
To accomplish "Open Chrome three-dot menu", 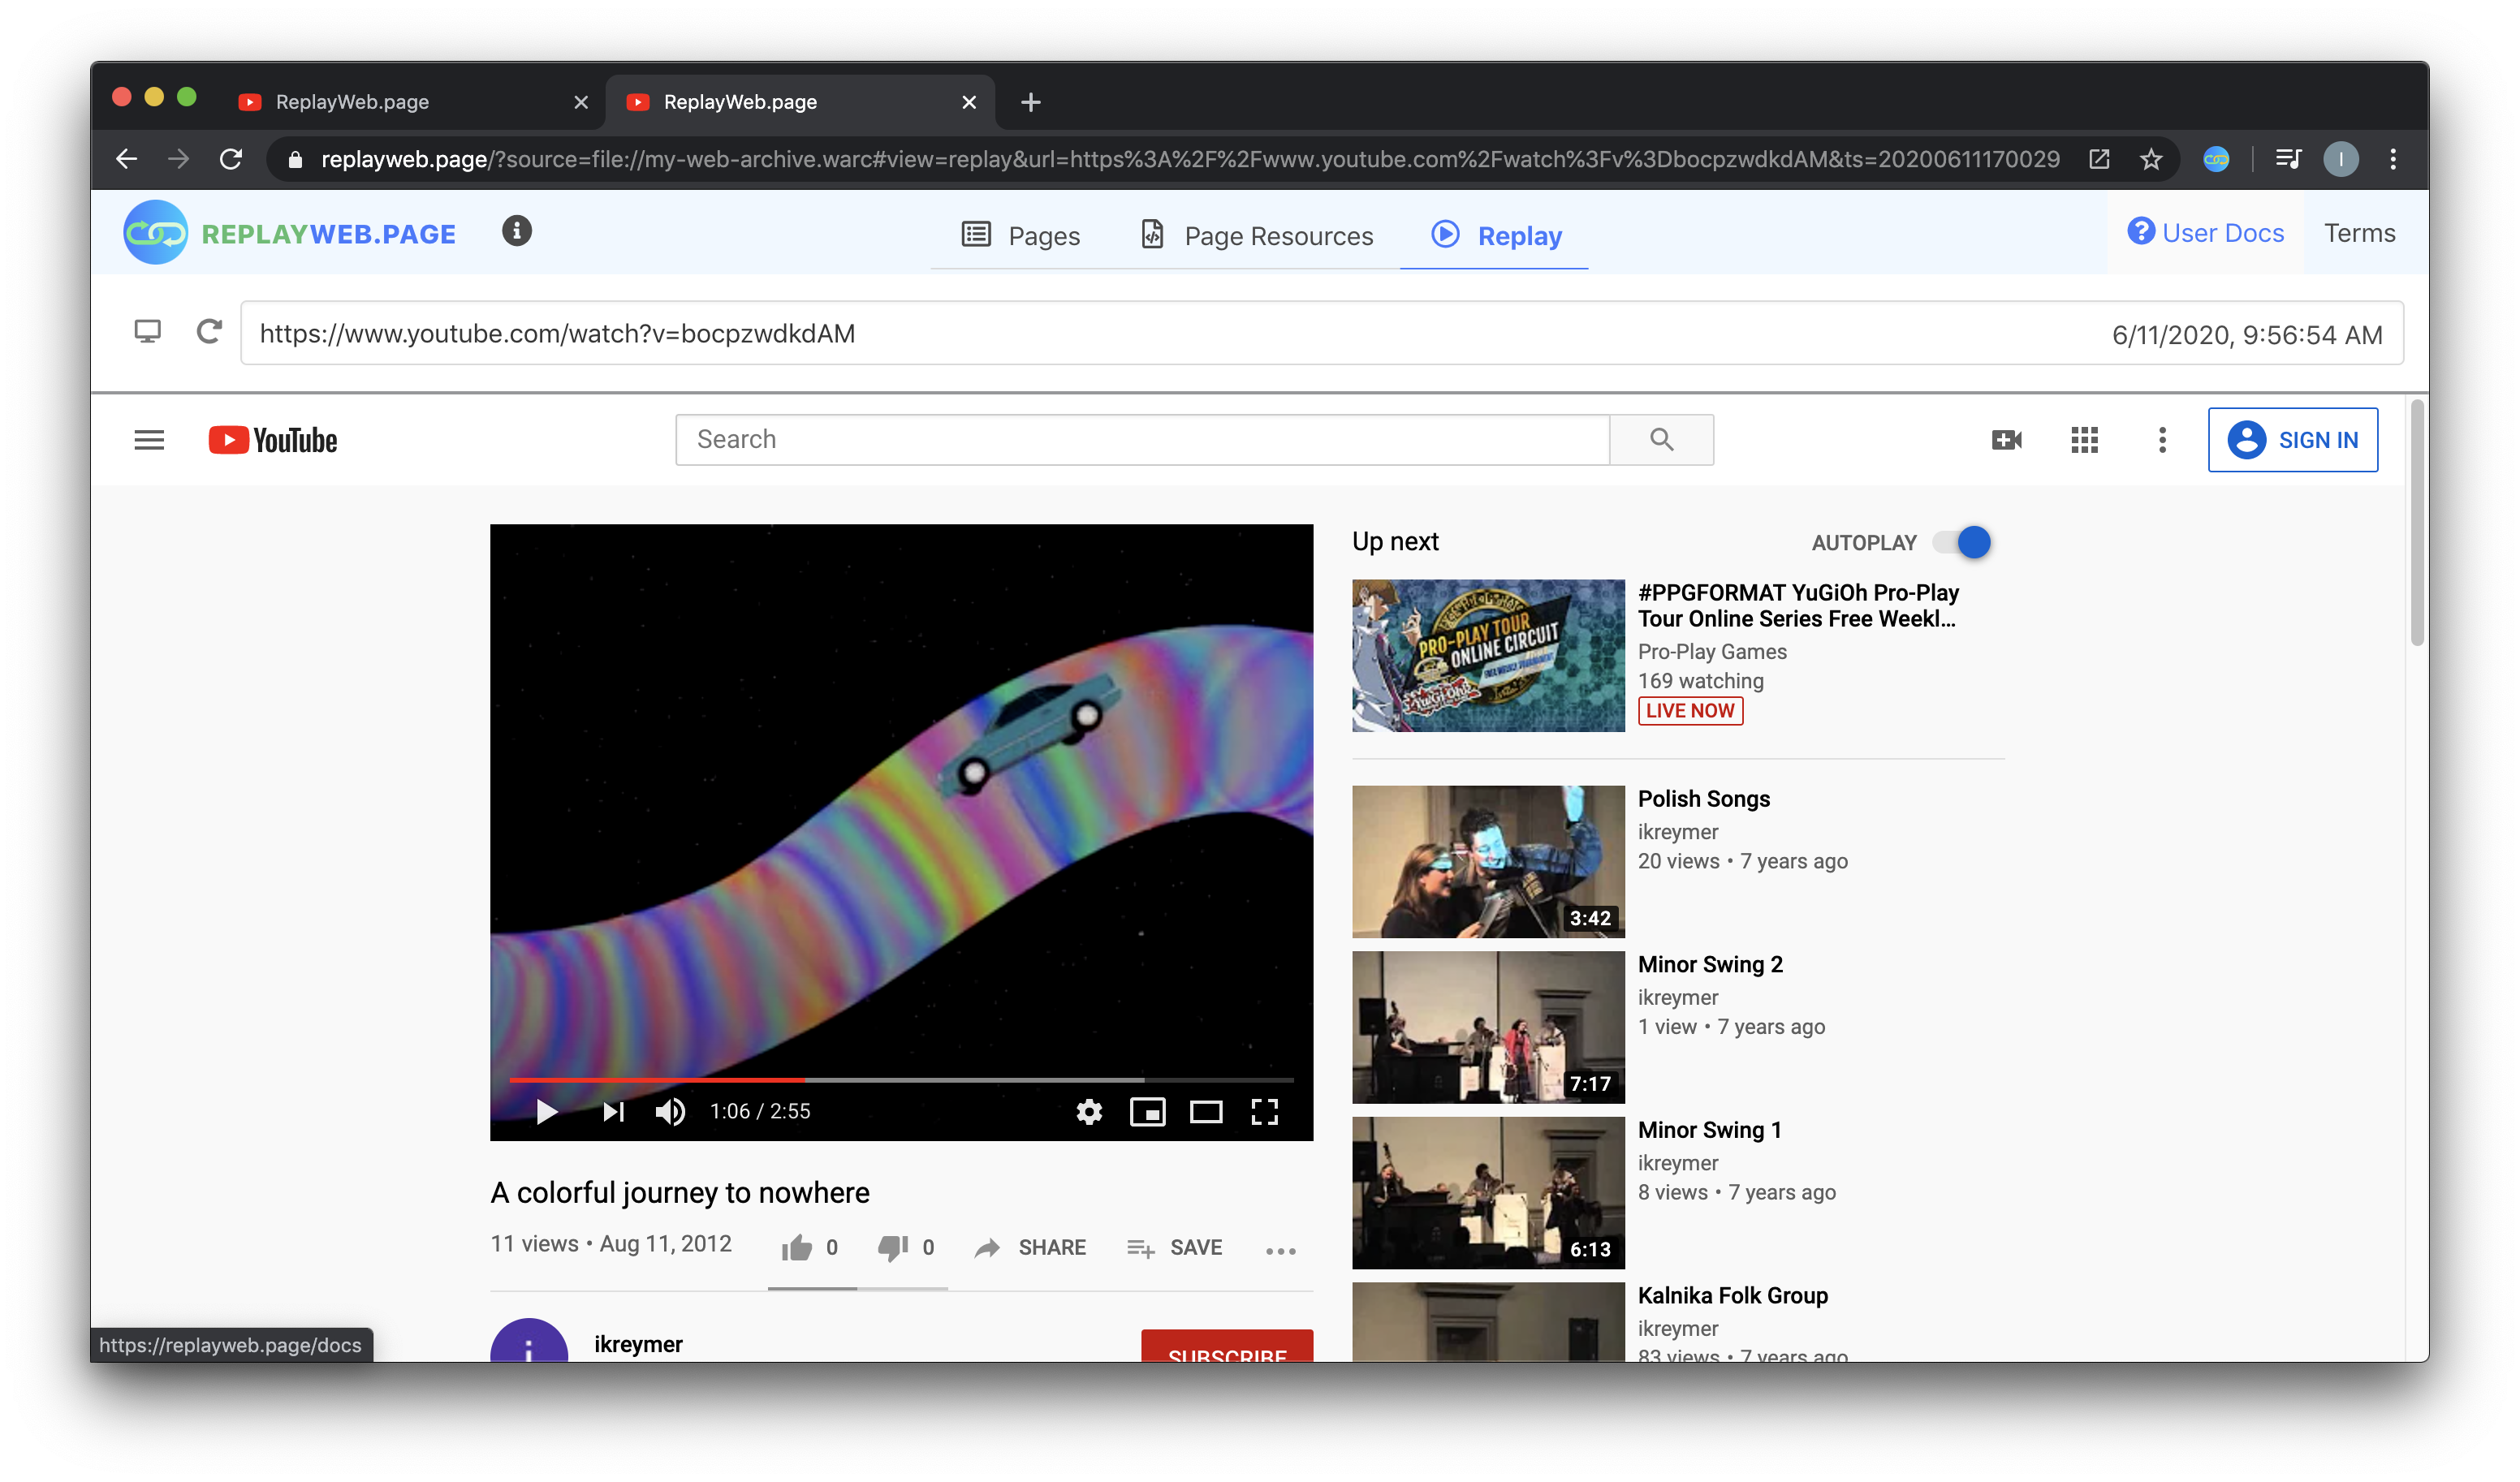I will click(x=2393, y=159).
